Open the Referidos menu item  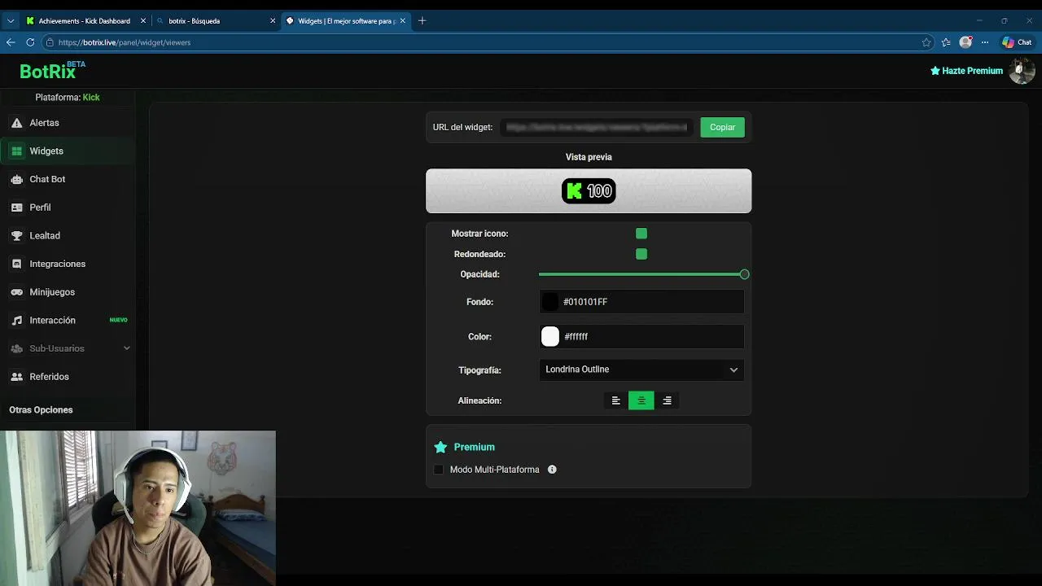(68, 377)
